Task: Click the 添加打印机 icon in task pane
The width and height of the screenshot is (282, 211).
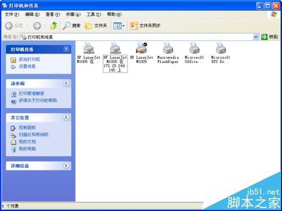Action: [14, 60]
